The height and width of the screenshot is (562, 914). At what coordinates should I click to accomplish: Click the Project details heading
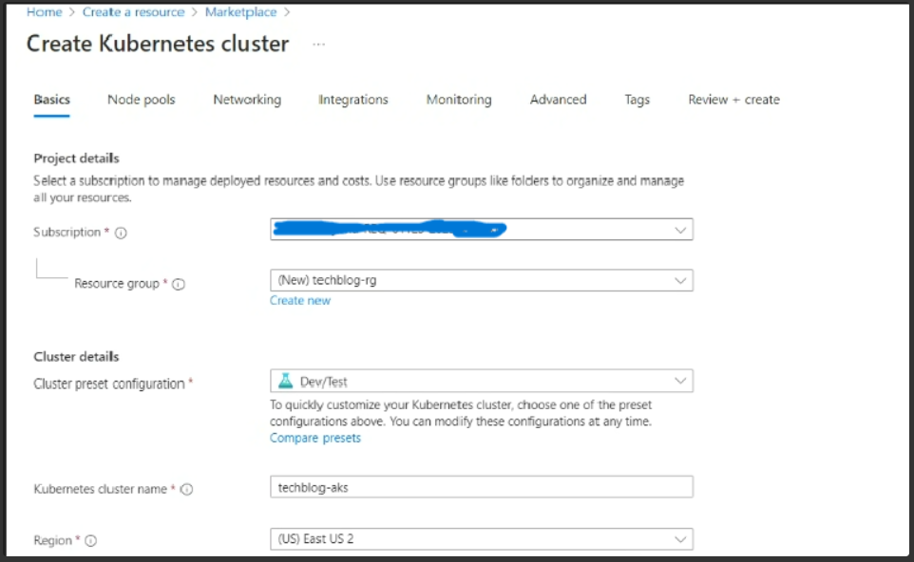point(76,159)
